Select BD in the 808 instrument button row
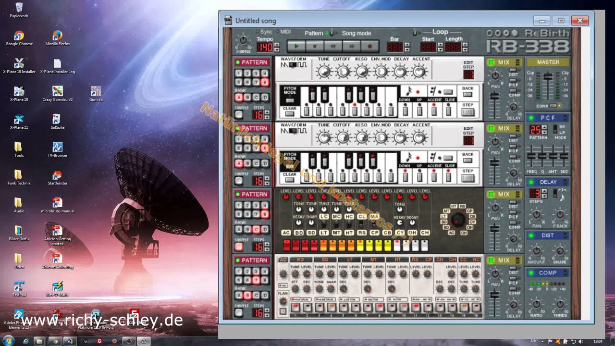Screen dimensions: 615x346 point(299,233)
